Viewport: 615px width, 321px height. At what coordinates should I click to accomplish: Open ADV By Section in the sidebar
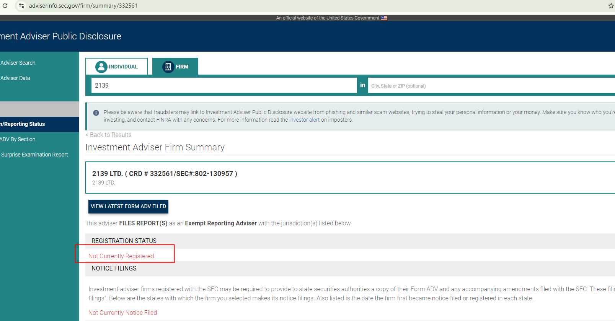(18, 139)
